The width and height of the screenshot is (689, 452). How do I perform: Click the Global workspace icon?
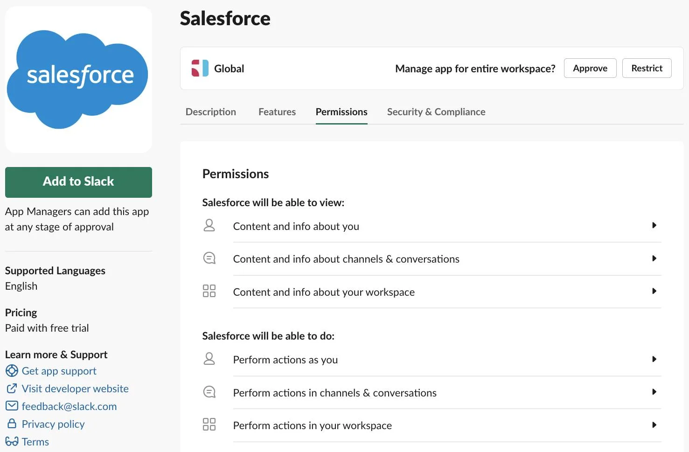pos(200,68)
